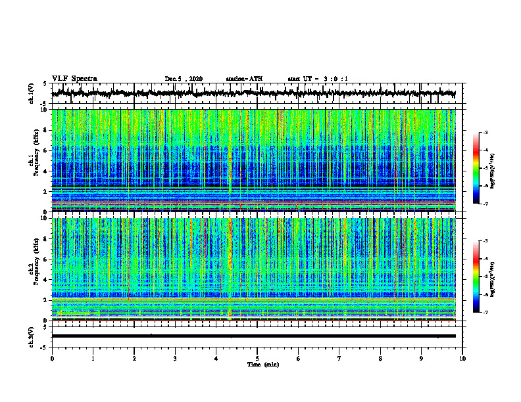Click the "ch.1(V)" waveform axis label
Image resolution: width=521 pixels, height=402 pixels.
coord(32,93)
